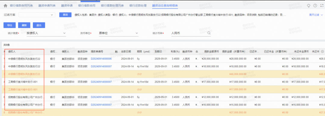Switch to the 银行还款处理 tab
This screenshot has height=116, width=325.
click(138, 6)
